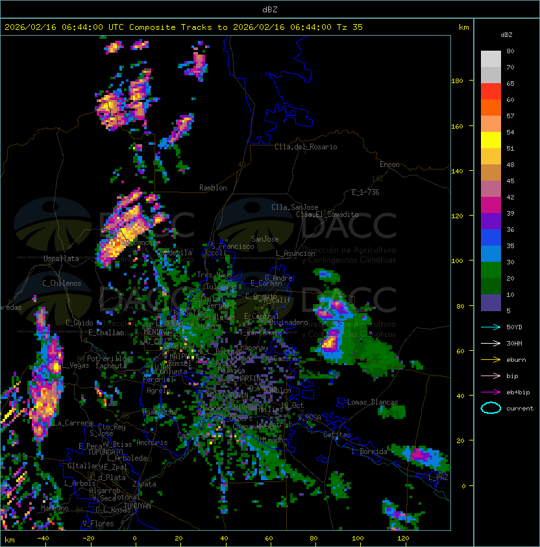The image size is (540, 547).
Task: Click the 'Encon' map label
Action: tap(389, 164)
